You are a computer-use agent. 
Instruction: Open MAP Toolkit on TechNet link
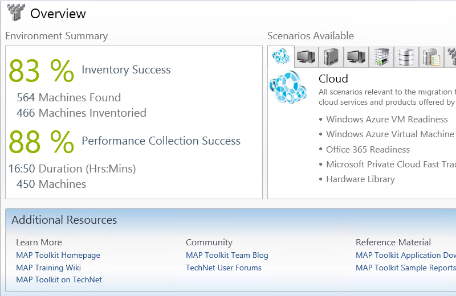tap(59, 279)
